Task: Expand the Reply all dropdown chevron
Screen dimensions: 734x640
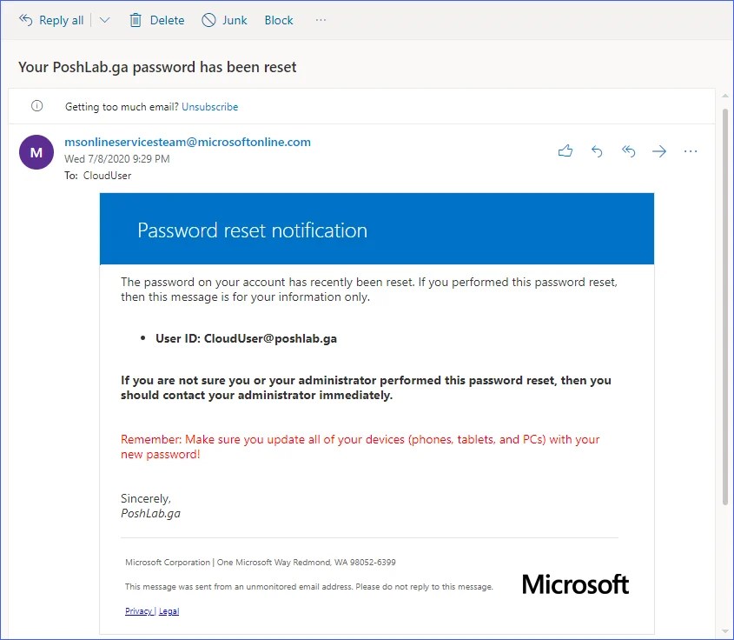Action: point(104,20)
